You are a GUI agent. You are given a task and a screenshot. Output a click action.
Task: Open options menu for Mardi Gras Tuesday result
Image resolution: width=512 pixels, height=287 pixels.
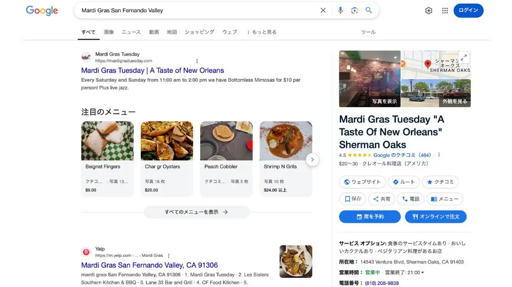pos(197,61)
